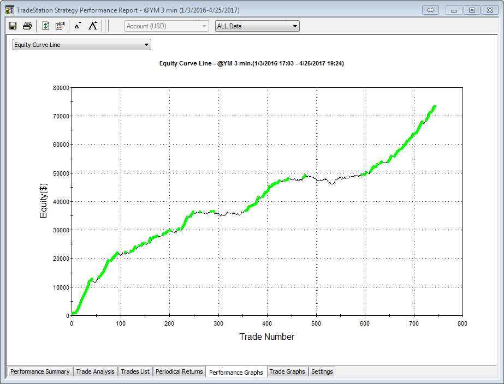Image resolution: width=504 pixels, height=384 pixels.
Task: Click the TradeStation title bar app icon
Action: click(9, 10)
